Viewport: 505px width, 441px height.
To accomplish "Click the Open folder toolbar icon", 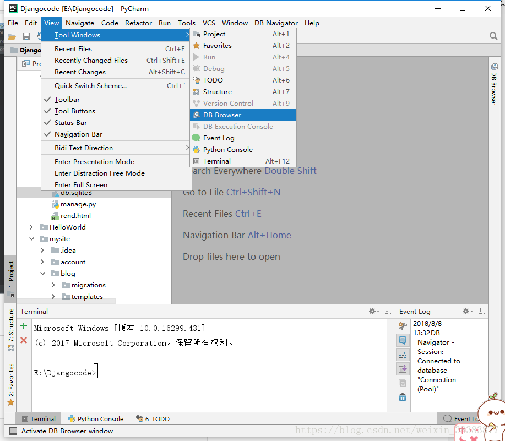I will tap(12, 36).
